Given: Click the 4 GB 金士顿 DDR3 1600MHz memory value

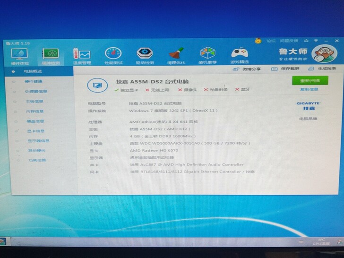Looking at the screenshot, I should click(x=163, y=136).
